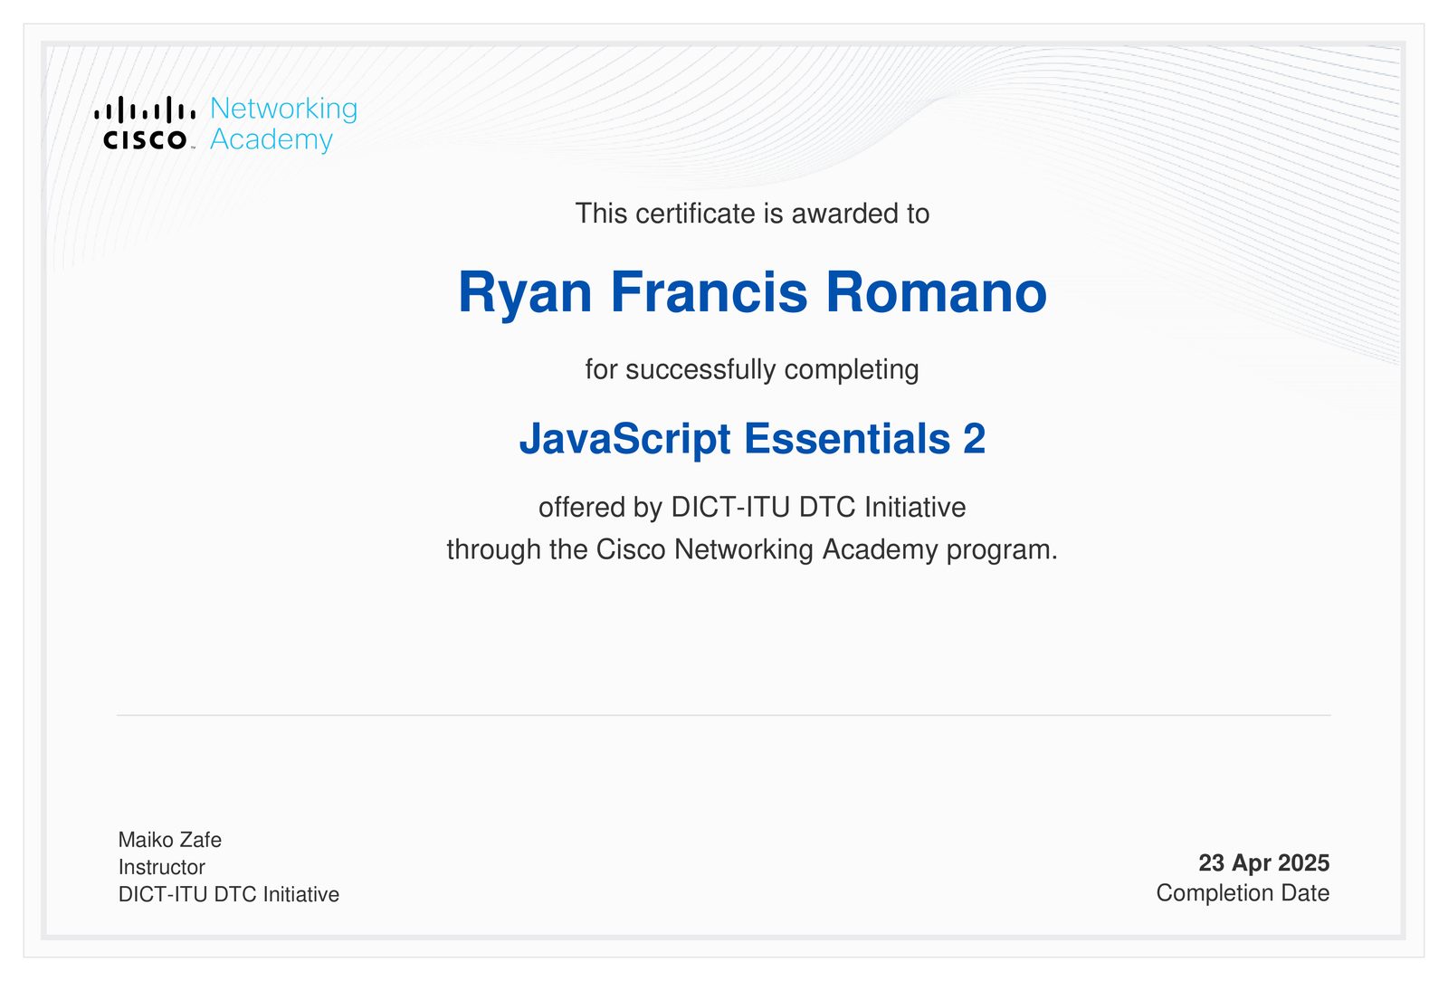Click instructor name 'Maiko Zafe'
The image size is (1448, 981).
pyautogui.click(x=170, y=840)
